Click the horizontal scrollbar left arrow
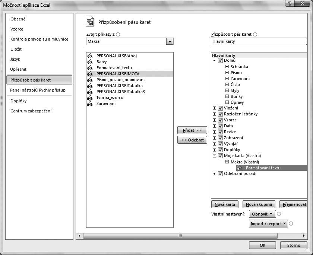 79,236
